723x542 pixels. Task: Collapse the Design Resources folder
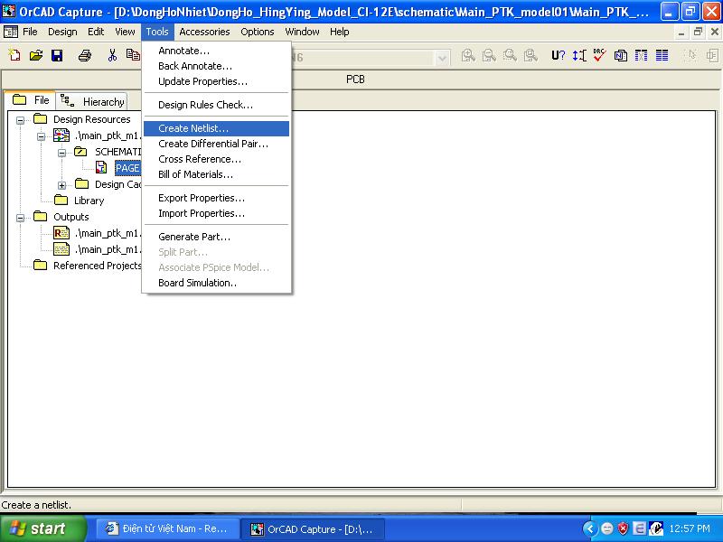click(20, 120)
